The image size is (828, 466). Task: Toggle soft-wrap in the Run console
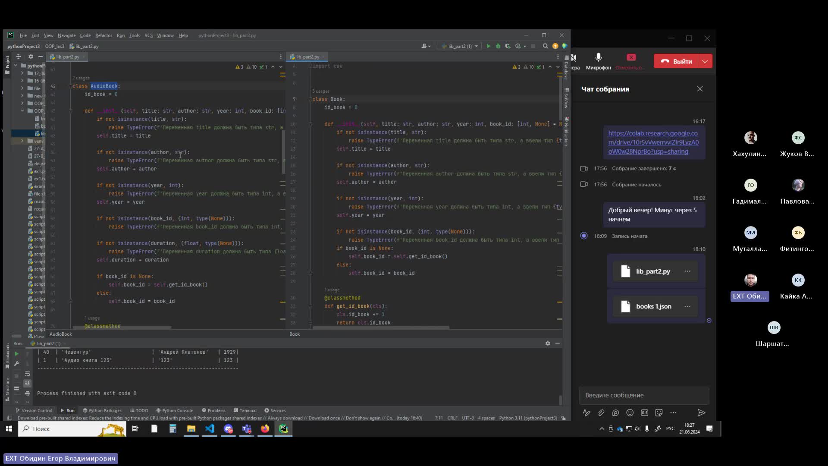click(x=27, y=374)
